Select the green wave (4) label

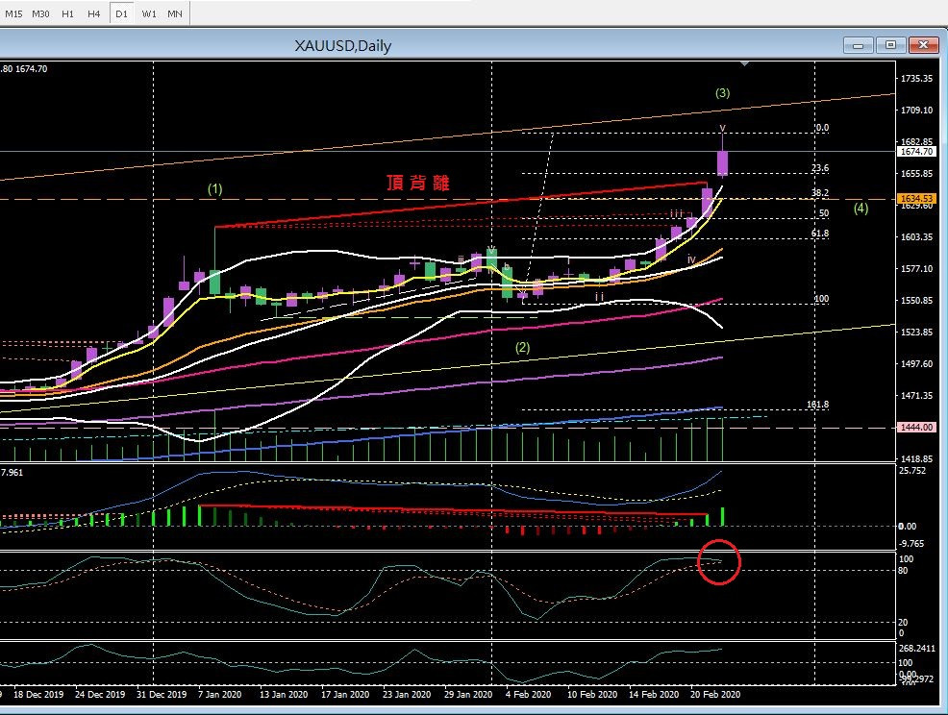coord(861,209)
